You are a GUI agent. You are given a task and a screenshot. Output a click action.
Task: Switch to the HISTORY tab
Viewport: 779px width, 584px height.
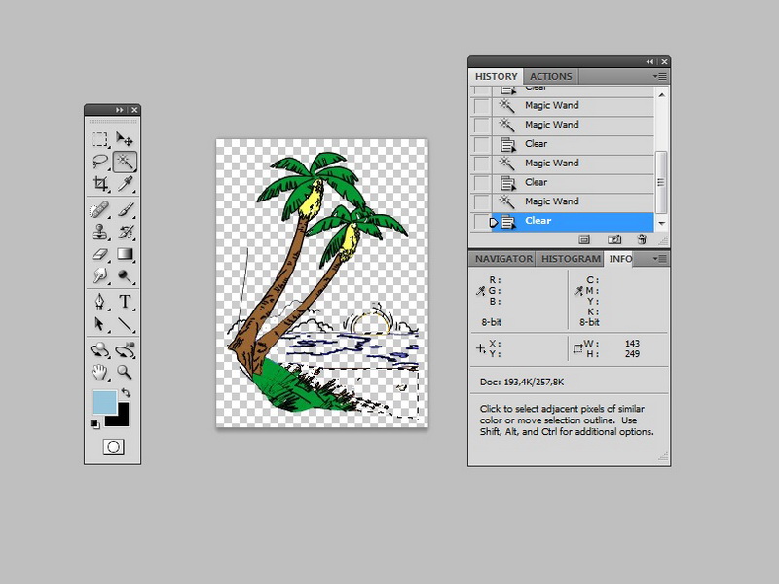pyautogui.click(x=496, y=77)
